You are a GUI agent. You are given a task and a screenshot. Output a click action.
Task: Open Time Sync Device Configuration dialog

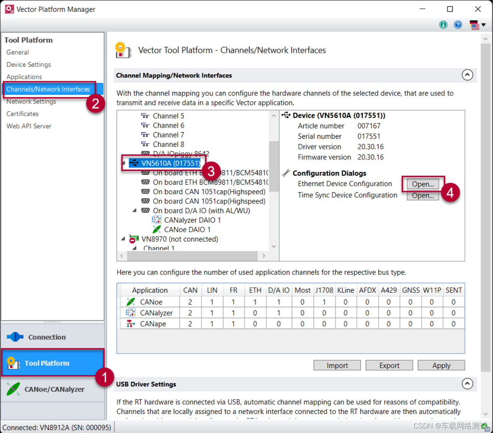coord(423,195)
